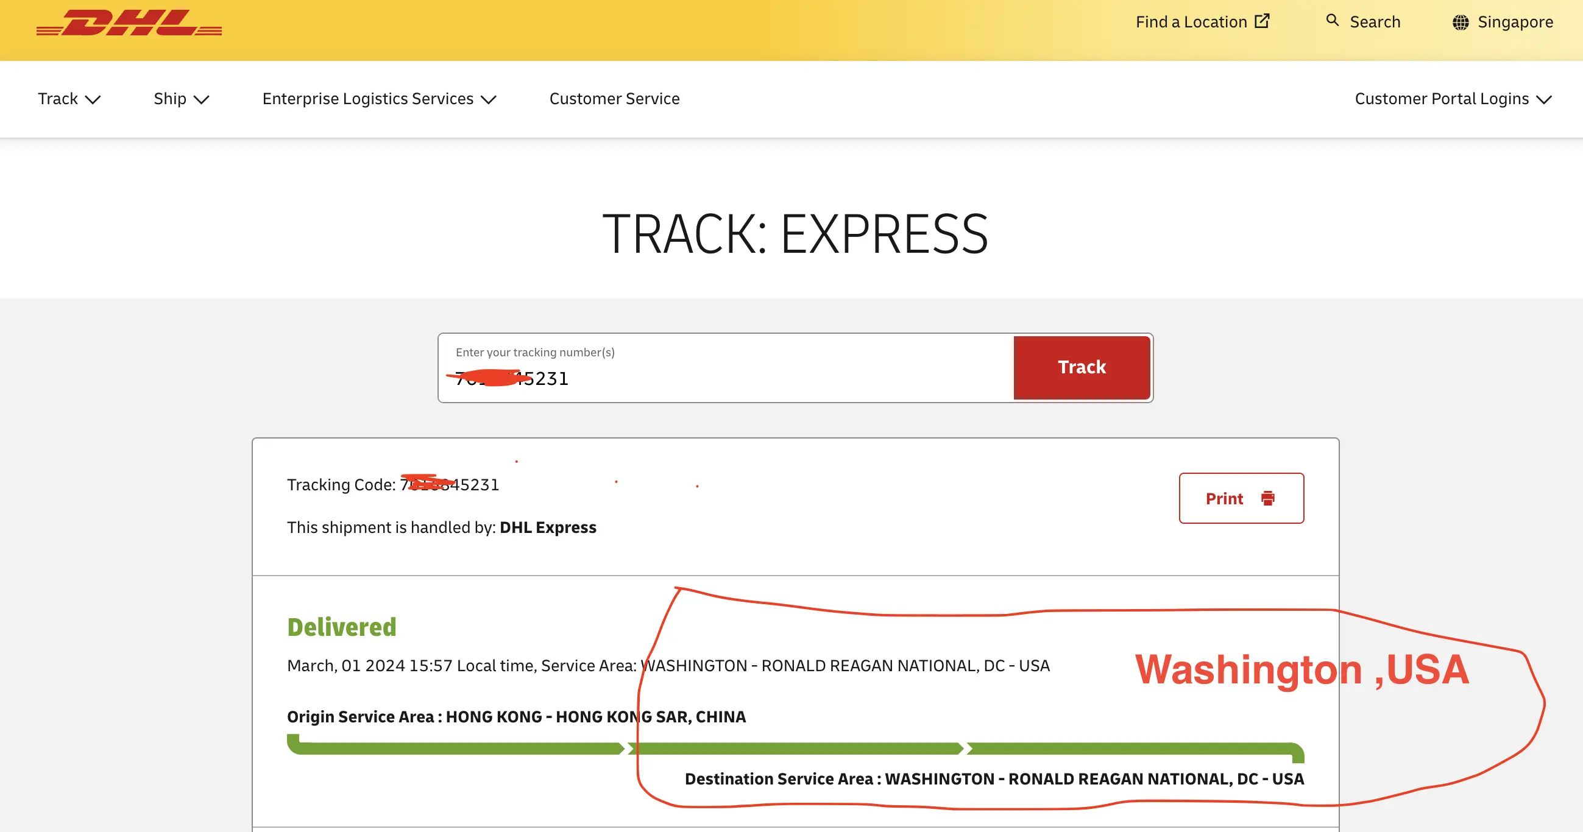Open the Customer Service menu item
Viewport: 1583px width, 832px height.
(x=614, y=99)
